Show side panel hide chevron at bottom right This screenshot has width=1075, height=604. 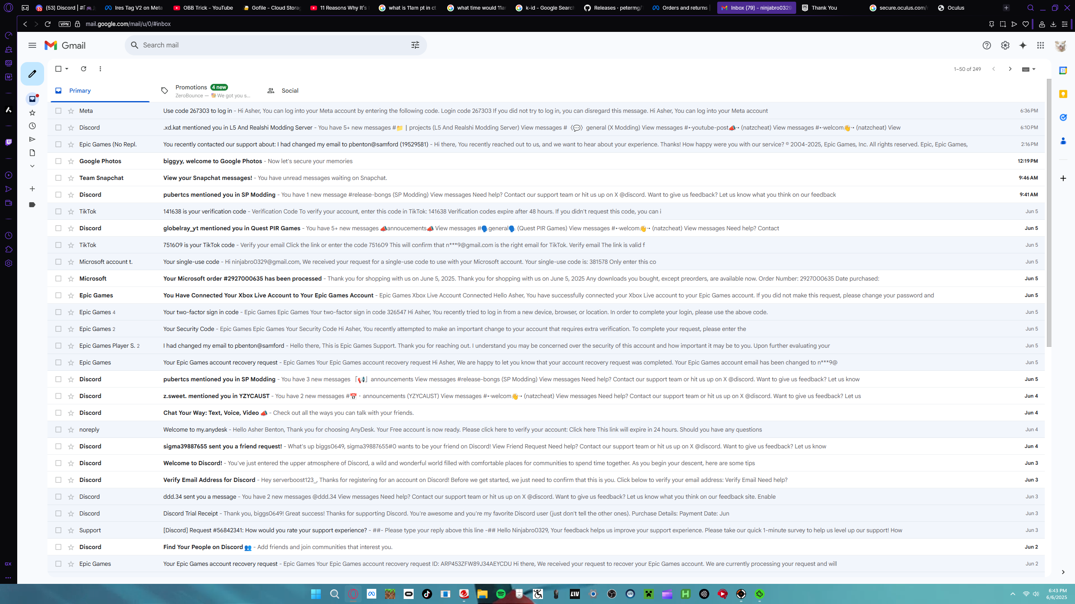click(1063, 572)
